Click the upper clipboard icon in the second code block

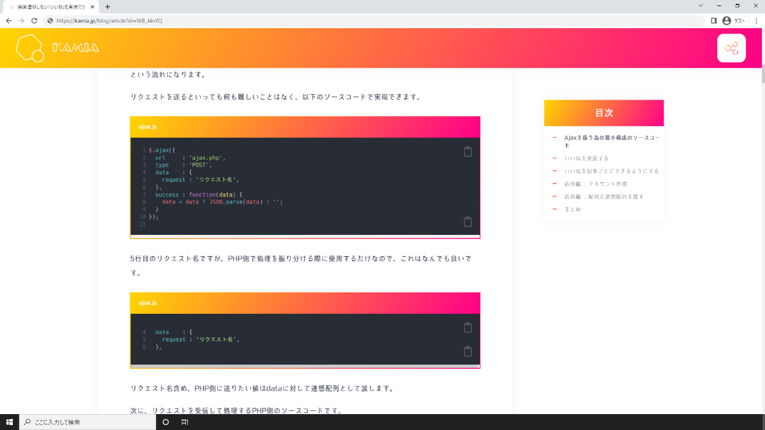pyautogui.click(x=468, y=327)
